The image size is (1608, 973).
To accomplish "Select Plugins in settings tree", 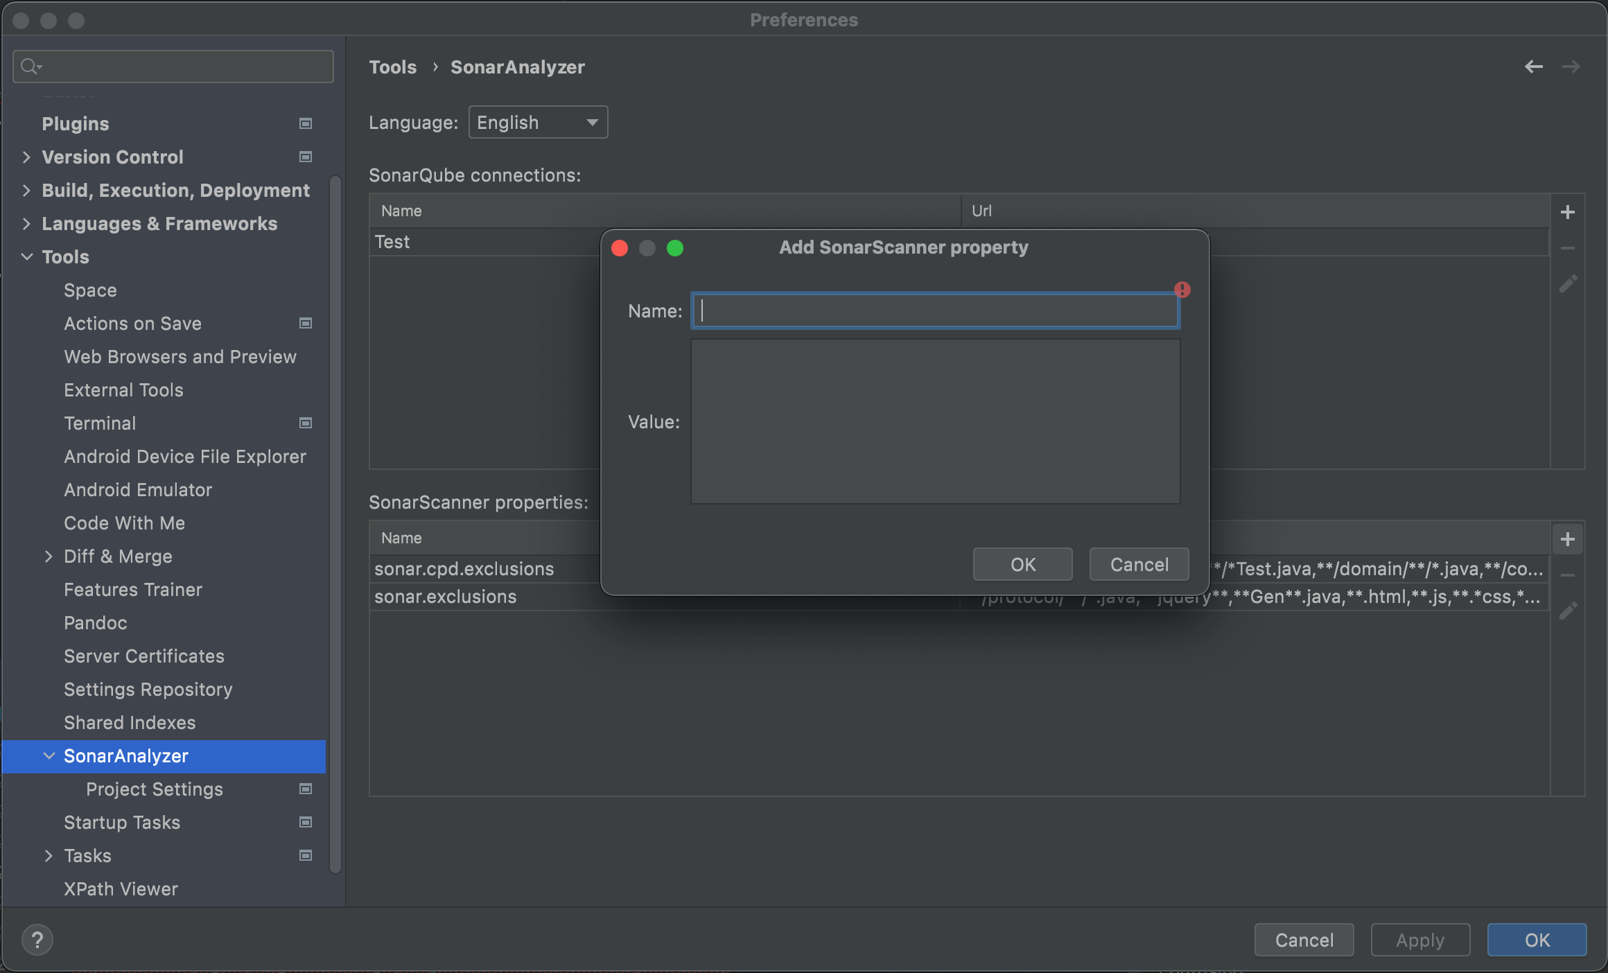I will 75,123.
